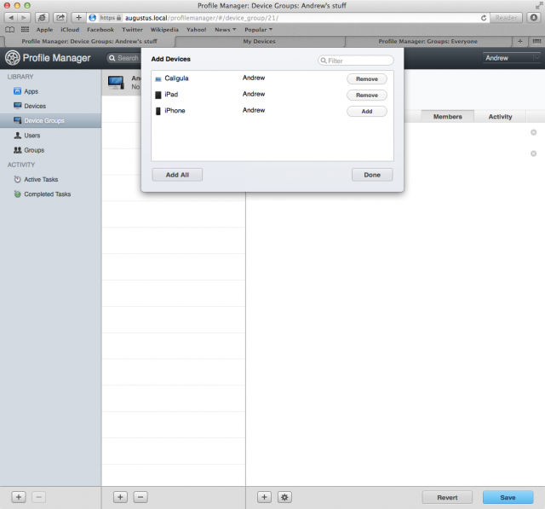Image resolution: width=545 pixels, height=509 pixels.
Task: Switch to the Members tab
Action: (x=448, y=117)
